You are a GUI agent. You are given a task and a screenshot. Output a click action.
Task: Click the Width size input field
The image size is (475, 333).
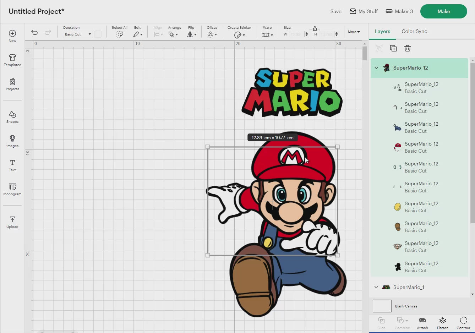pyautogui.click(x=296, y=34)
